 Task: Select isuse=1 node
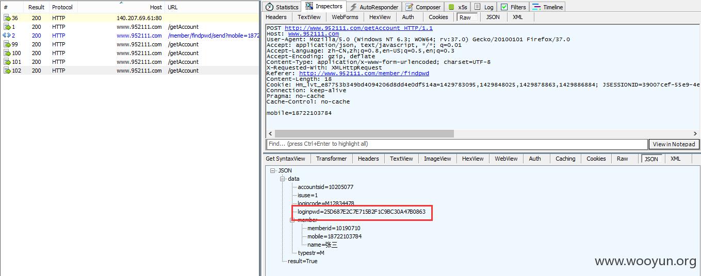[x=308, y=195]
